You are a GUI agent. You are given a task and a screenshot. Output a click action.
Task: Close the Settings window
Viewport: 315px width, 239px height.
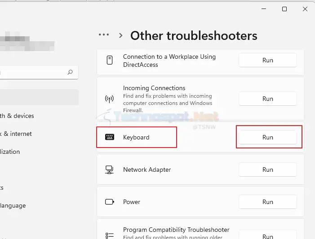coord(305,9)
